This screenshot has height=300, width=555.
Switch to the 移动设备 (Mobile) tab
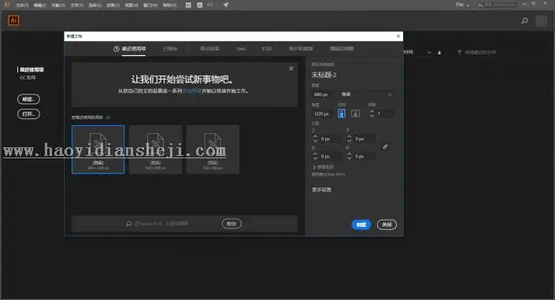pos(209,49)
